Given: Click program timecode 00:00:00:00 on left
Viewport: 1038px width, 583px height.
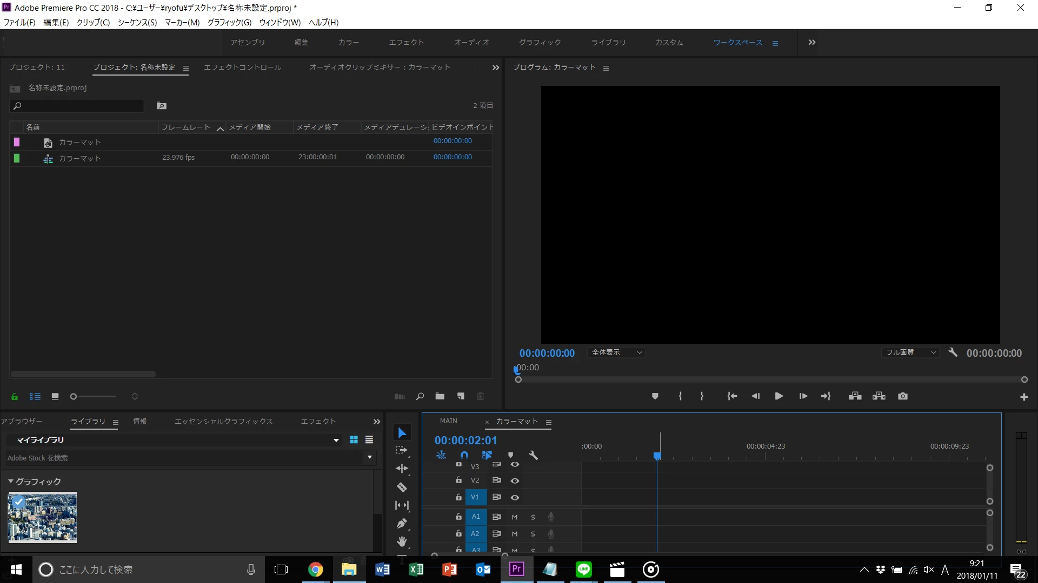Looking at the screenshot, I should (547, 353).
